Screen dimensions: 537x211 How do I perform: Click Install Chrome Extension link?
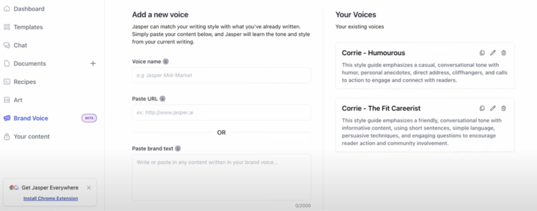point(50,198)
